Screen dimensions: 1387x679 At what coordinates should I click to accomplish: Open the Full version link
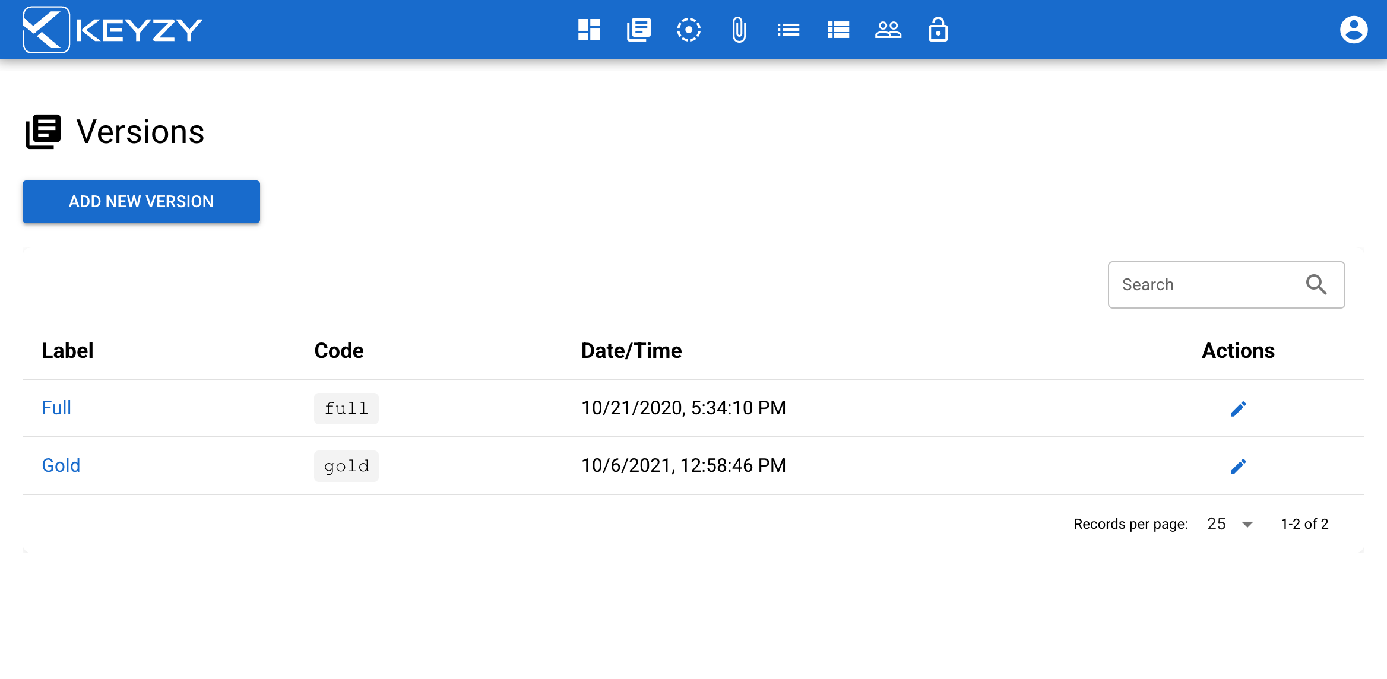pos(56,408)
